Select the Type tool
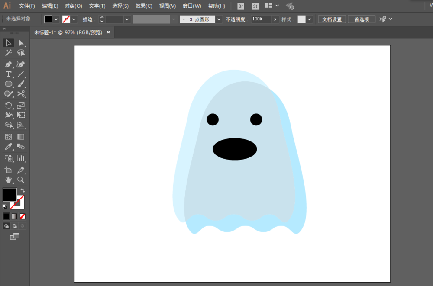The height and width of the screenshot is (286, 433). coord(9,74)
